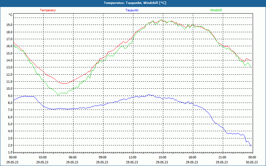Click the 18,0 y-axis value
266x166 pixels.
[x=9, y=32]
